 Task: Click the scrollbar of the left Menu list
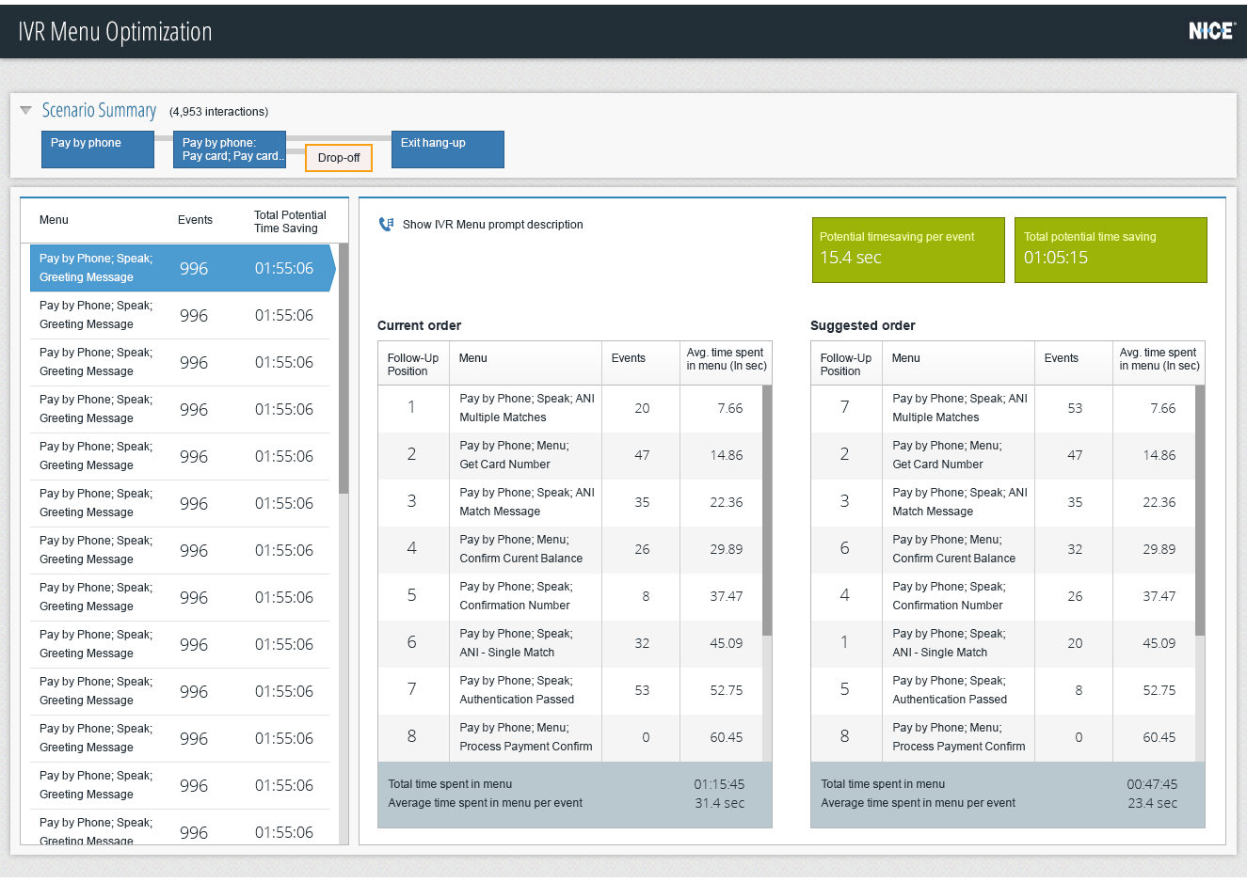click(344, 369)
